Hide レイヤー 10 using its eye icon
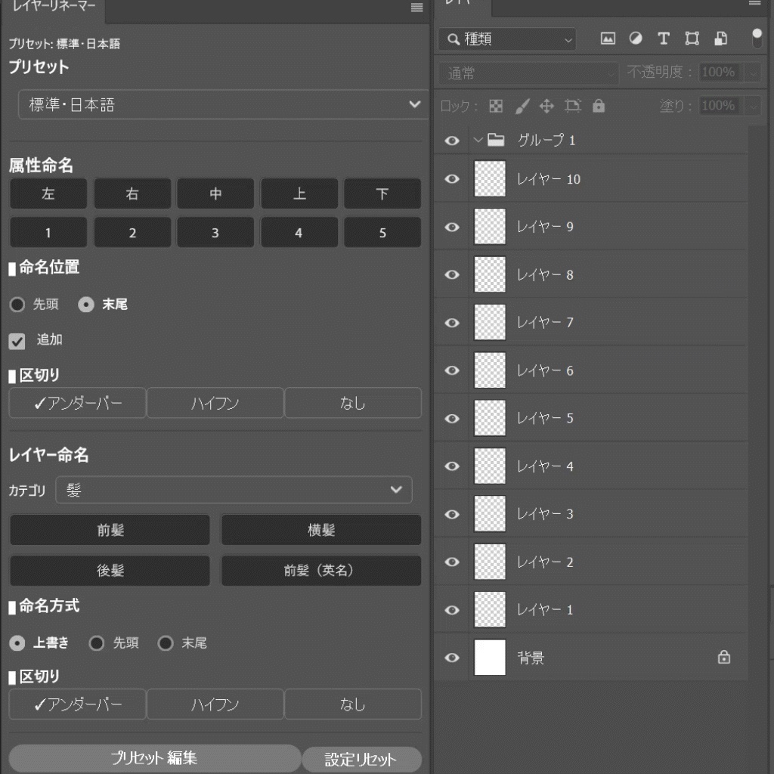The width and height of the screenshot is (774, 774). [452, 178]
